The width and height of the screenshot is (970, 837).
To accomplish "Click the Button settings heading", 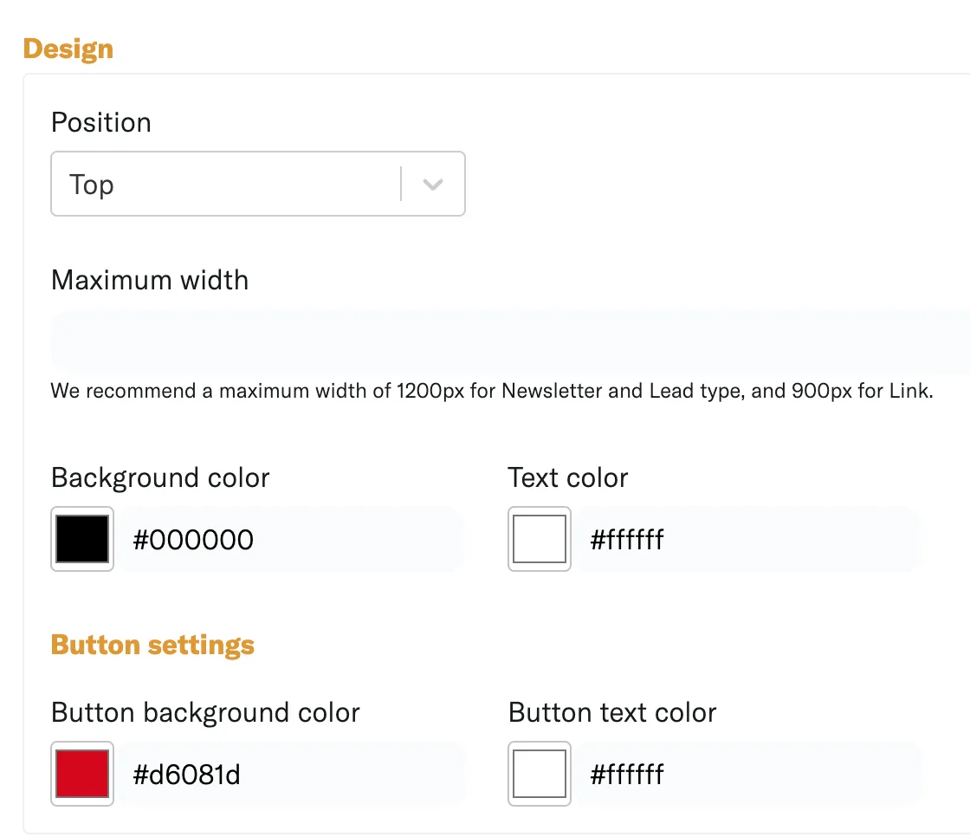I will pos(152,646).
